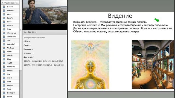This screenshot has width=175, height=98.
Task: Click the avatar icon next to Frida
Action: pyautogui.click(x=4, y=29)
